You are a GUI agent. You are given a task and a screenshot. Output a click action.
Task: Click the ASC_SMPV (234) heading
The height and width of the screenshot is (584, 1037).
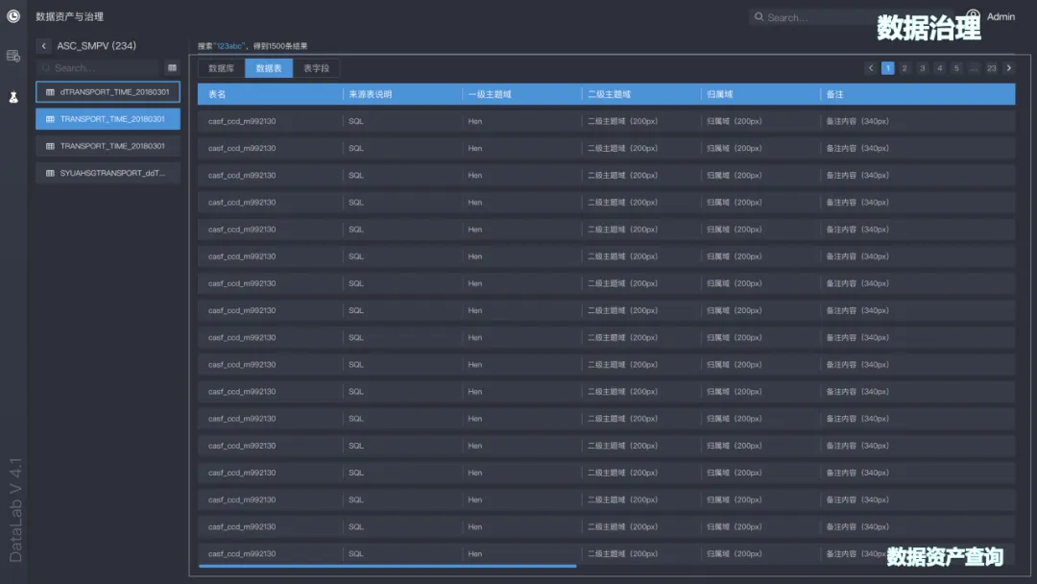pyautogui.click(x=97, y=46)
